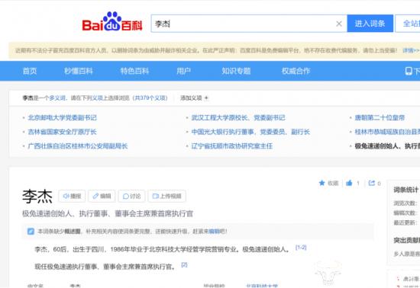The image size is (420, 288).
Task: Open the 唐朝第二十位皇帝 link
Action: 380,117
